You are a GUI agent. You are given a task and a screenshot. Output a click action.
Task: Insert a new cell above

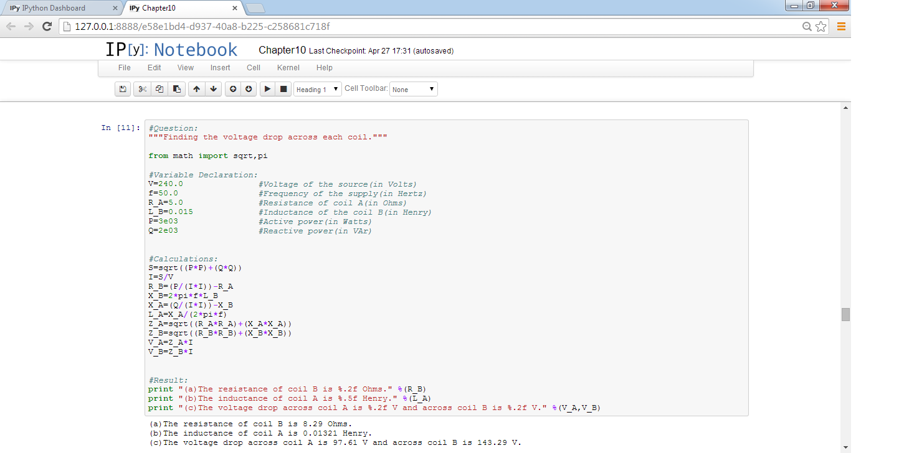tap(233, 89)
